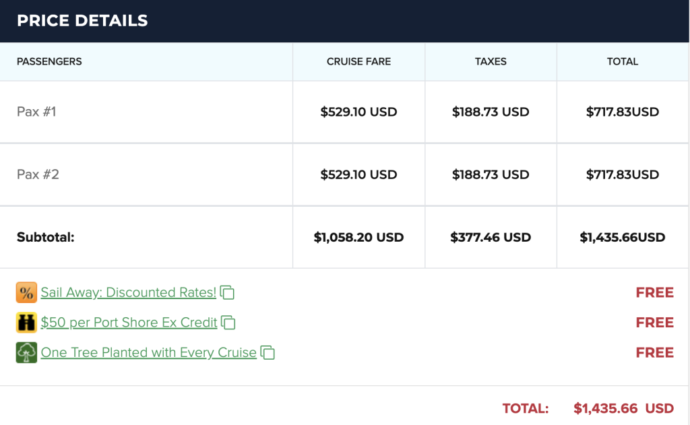
Task: Open copy icon beside One Tree Planted
Action: [x=268, y=352]
